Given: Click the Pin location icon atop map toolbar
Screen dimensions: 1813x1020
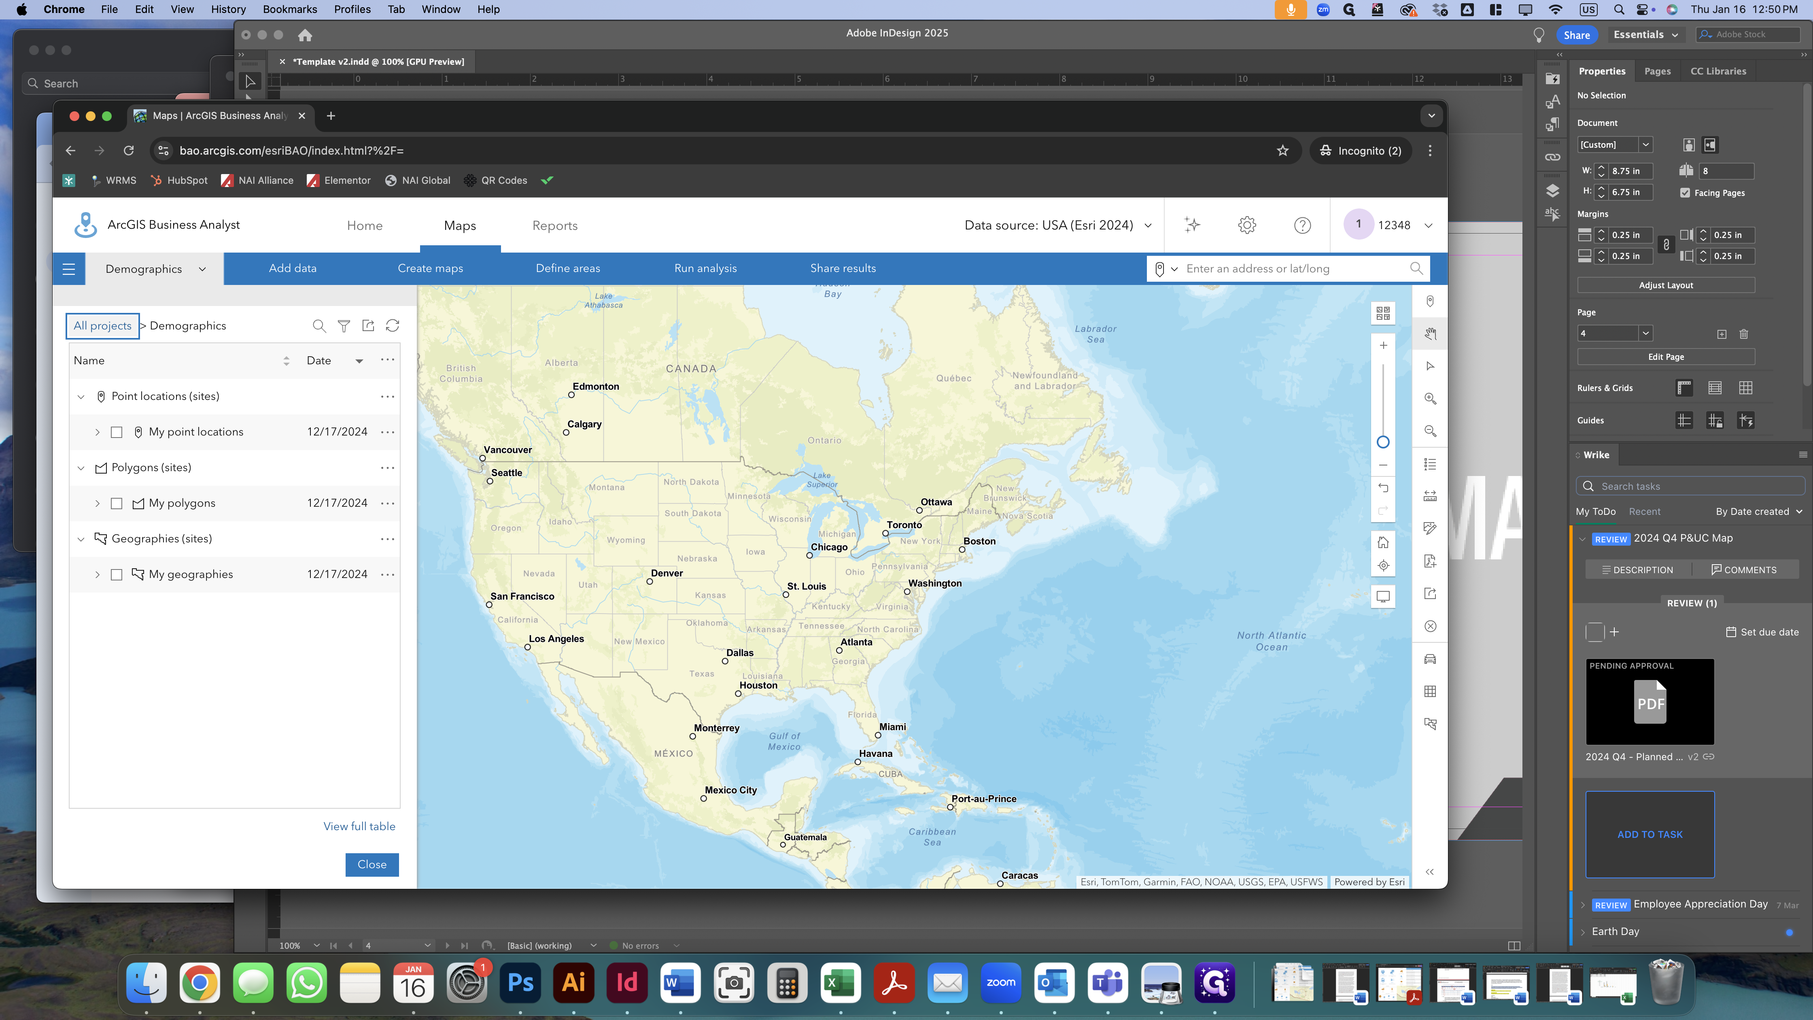Looking at the screenshot, I should [x=1430, y=301].
